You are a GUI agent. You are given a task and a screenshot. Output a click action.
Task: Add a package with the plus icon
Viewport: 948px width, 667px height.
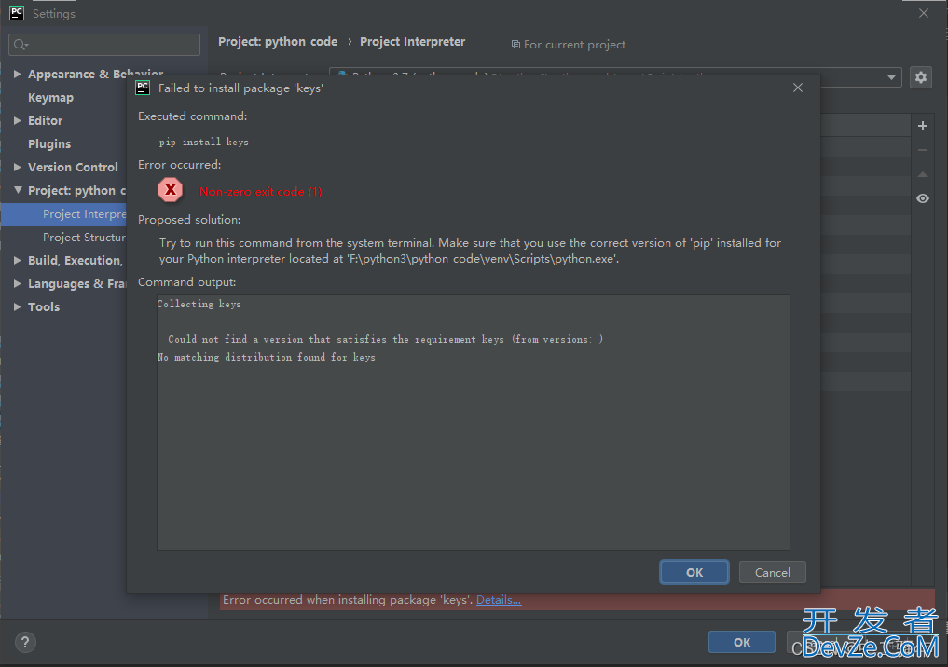coord(923,126)
